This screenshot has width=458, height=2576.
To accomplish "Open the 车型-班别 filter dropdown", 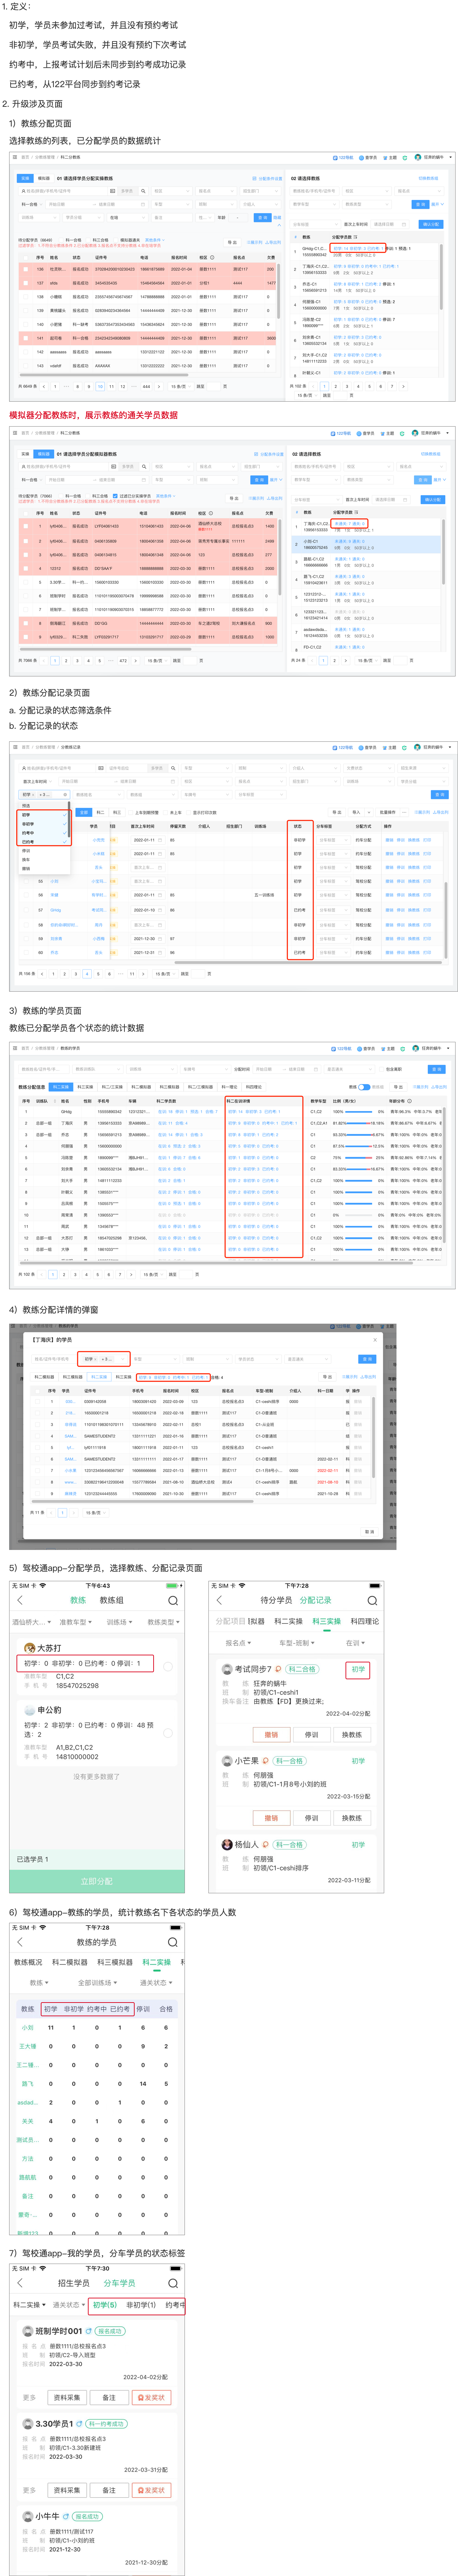I will click(x=297, y=1643).
